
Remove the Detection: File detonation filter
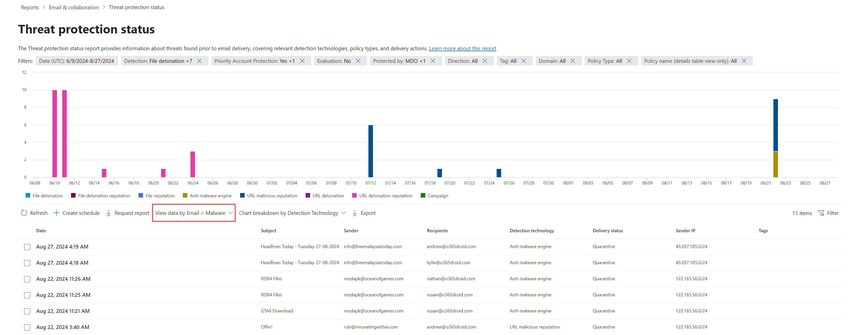(200, 61)
